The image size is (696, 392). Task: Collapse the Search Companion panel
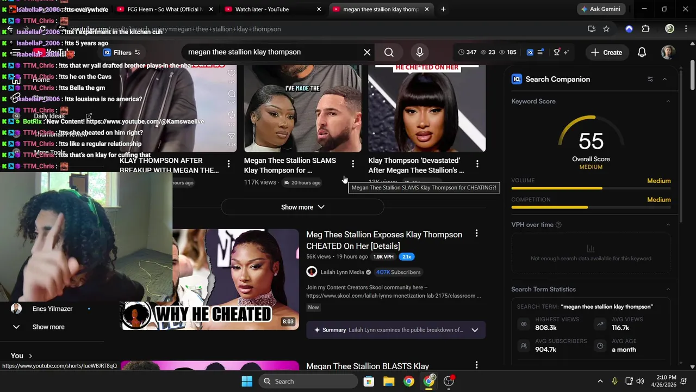pyautogui.click(x=664, y=79)
